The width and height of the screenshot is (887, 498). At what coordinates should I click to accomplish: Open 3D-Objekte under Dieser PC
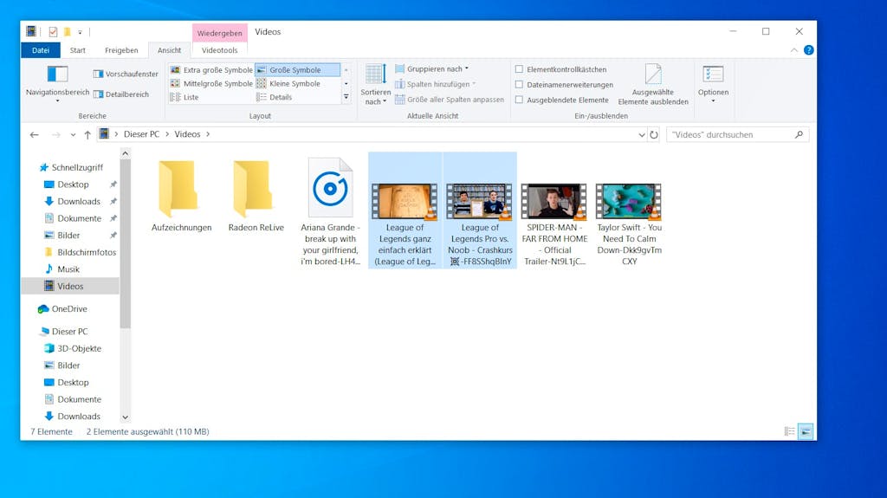pyautogui.click(x=74, y=348)
